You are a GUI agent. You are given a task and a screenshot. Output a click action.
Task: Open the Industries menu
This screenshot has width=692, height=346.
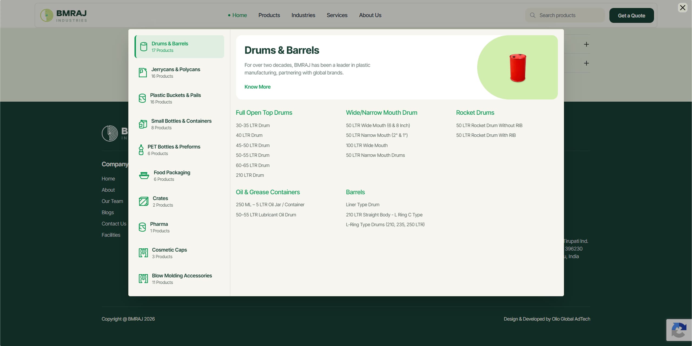click(x=303, y=15)
